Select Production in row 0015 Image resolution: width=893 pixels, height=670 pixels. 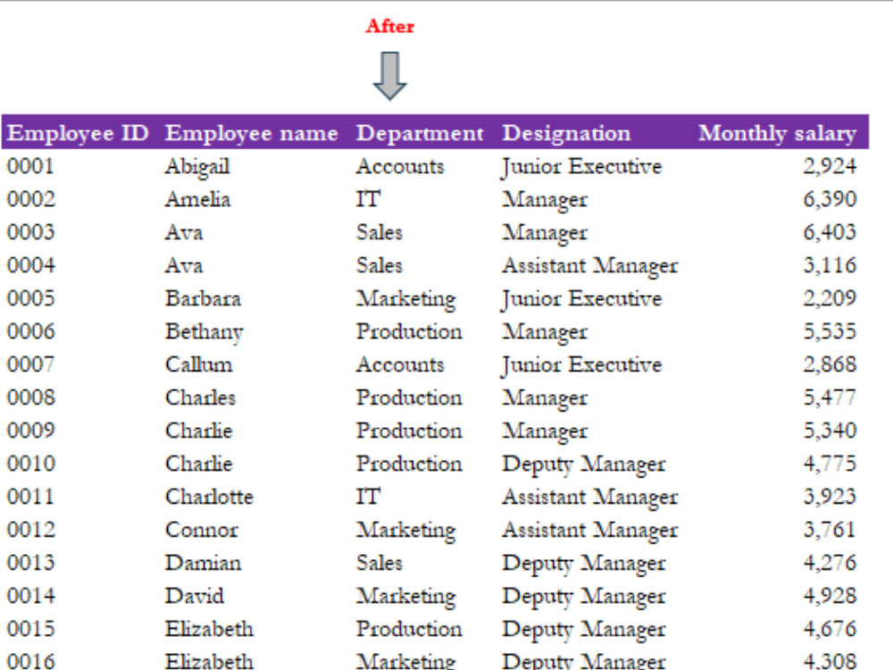[409, 629]
